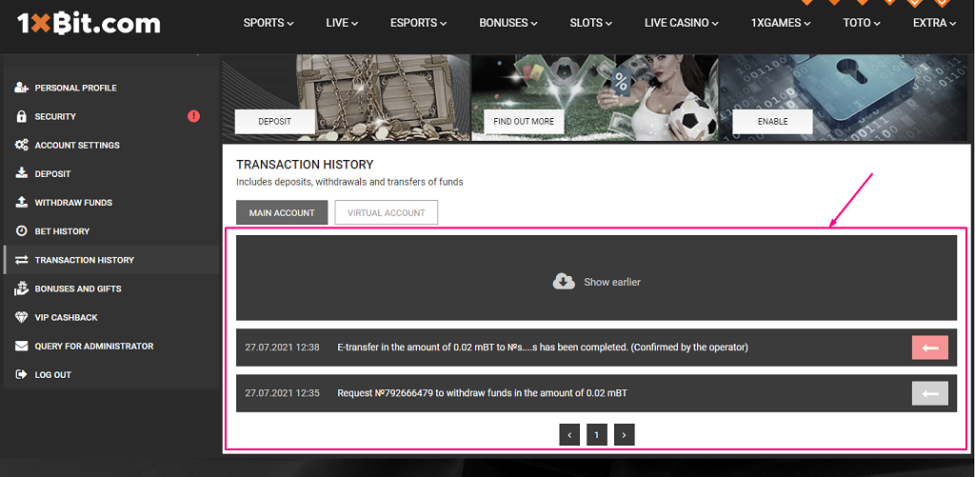Click the red arrow on E-transfer row
The height and width of the screenshot is (477, 975).
929,348
